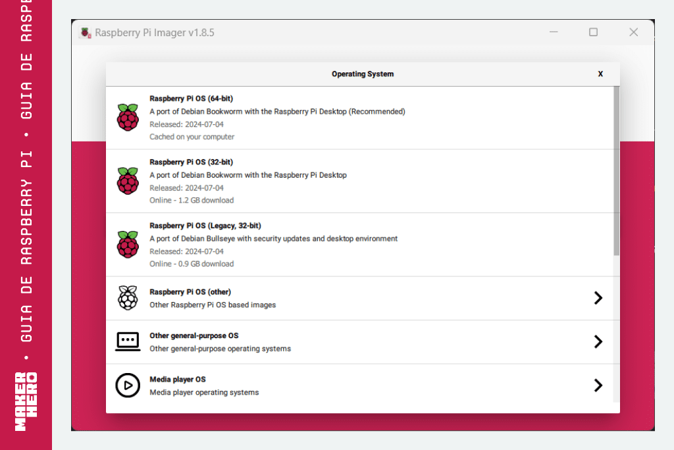Close the Operating System dialog with the X

pos(600,74)
